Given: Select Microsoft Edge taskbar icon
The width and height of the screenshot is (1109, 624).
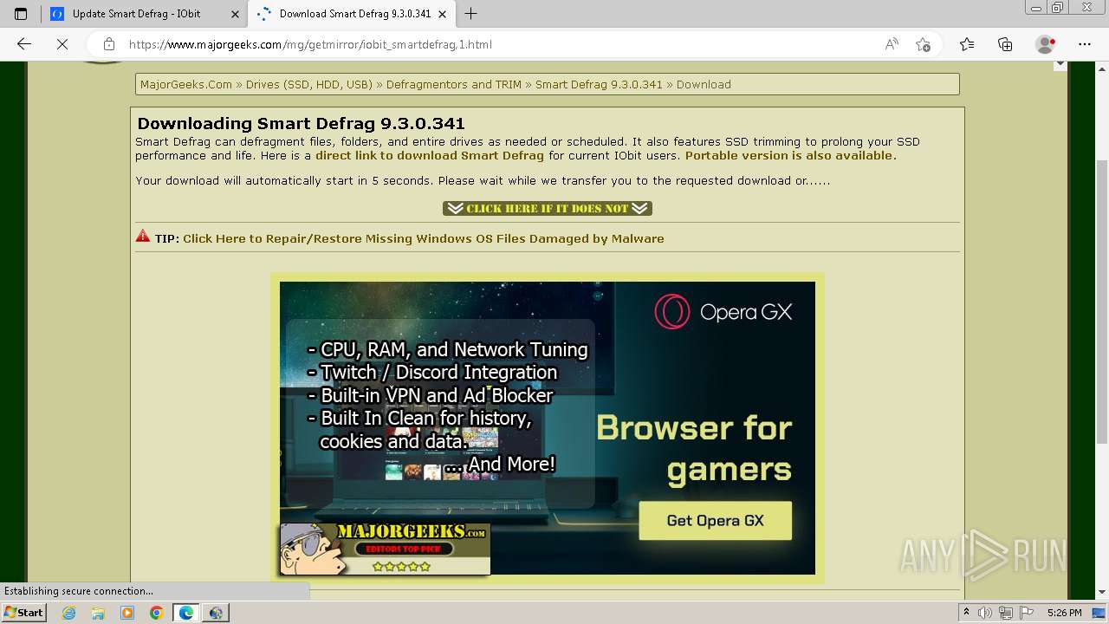Looking at the screenshot, I should [186, 613].
